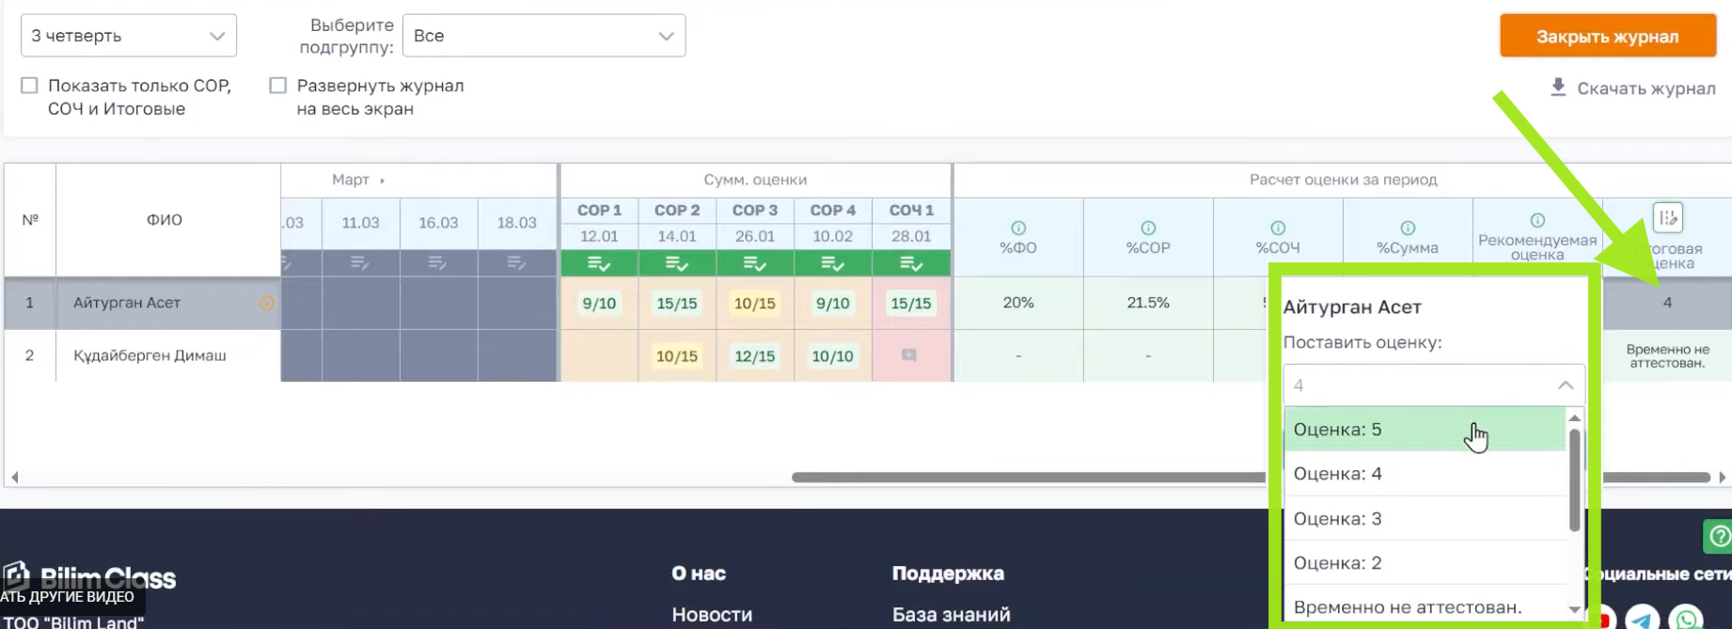This screenshot has width=1732, height=629.
Task: Select the student name Айтурган Асет in the table
Action: pos(127,303)
